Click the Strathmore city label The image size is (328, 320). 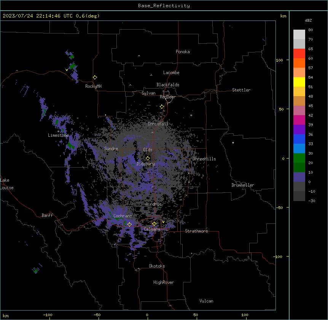pos(196,231)
